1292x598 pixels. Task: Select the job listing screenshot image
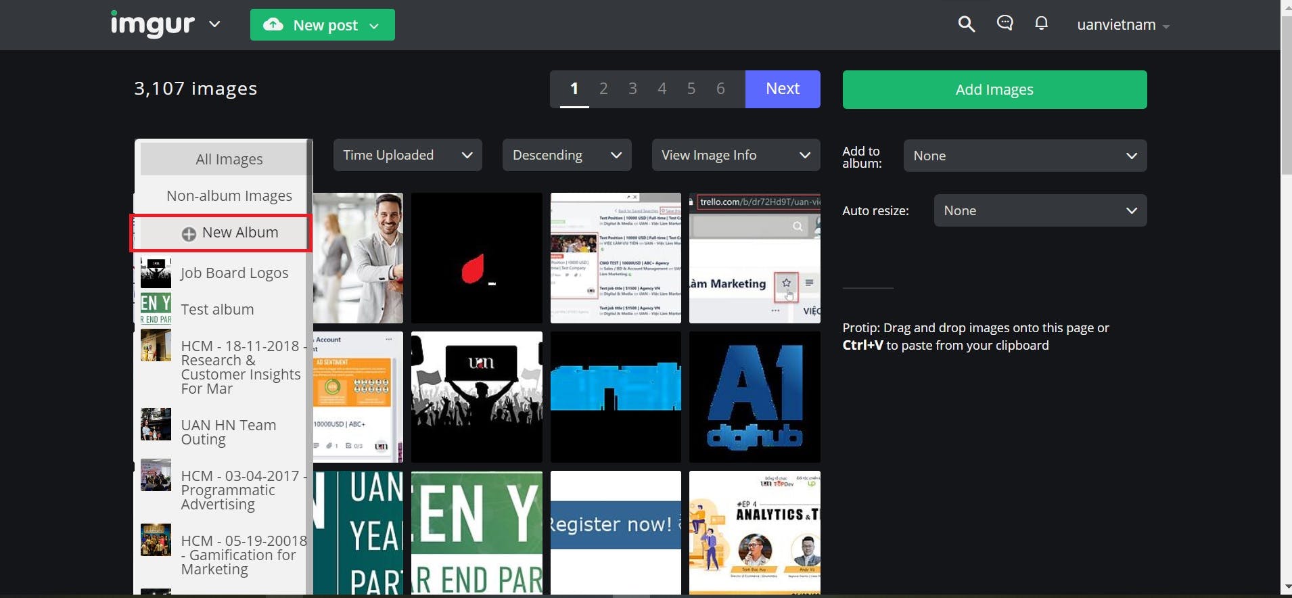click(616, 258)
